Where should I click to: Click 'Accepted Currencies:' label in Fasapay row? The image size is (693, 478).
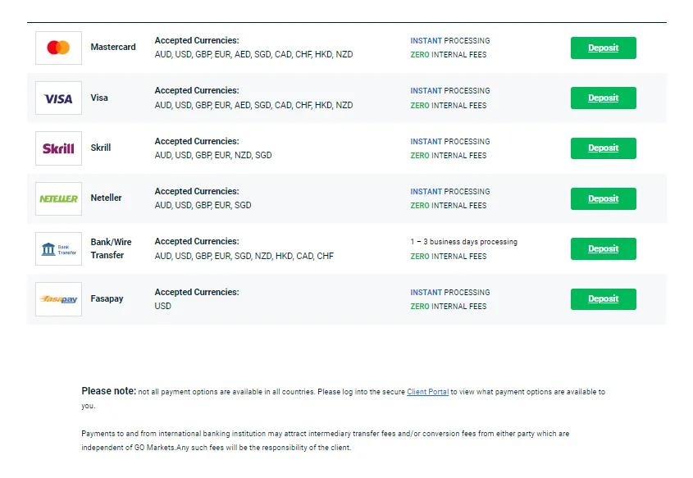pyautogui.click(x=197, y=292)
